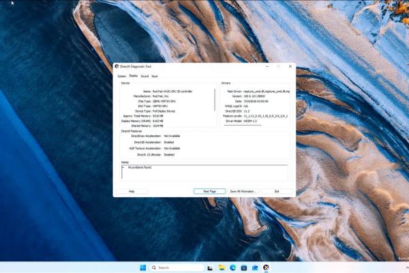Select the Display tab
This screenshot has height=273, width=409.
pos(134,76)
